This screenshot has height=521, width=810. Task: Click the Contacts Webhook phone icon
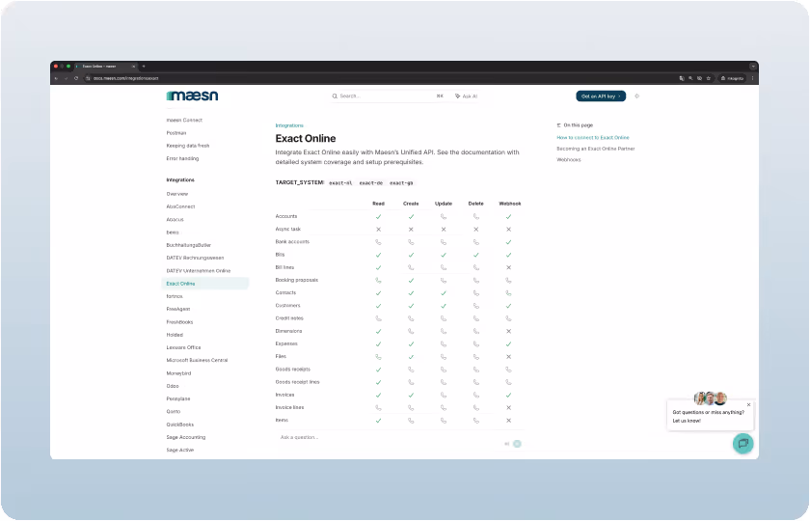pos(509,293)
